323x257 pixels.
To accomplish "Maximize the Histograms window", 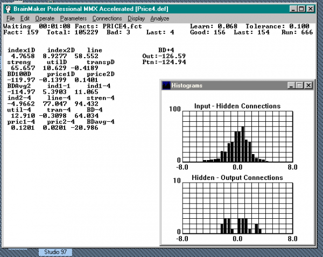I will click(299, 85).
